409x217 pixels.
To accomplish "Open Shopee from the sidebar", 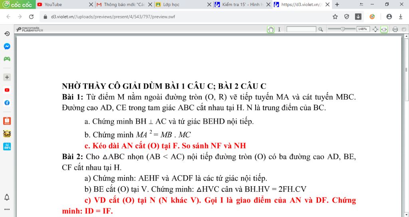I will pyautogui.click(x=7, y=121).
